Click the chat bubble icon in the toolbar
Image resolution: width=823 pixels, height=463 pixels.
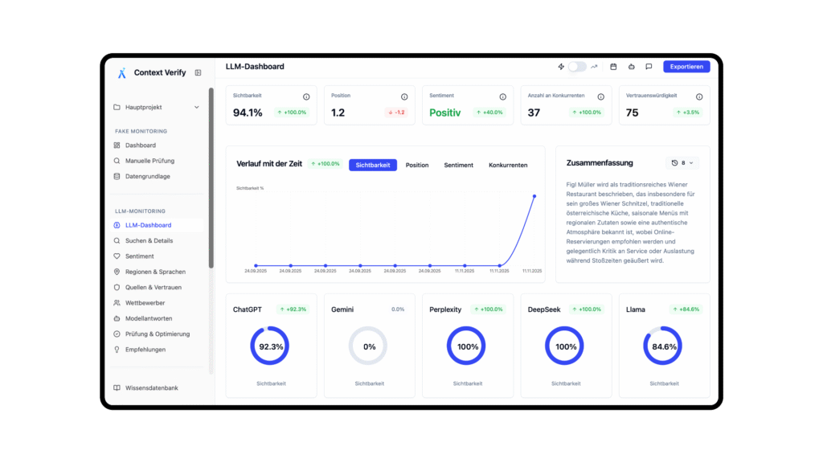pos(649,67)
